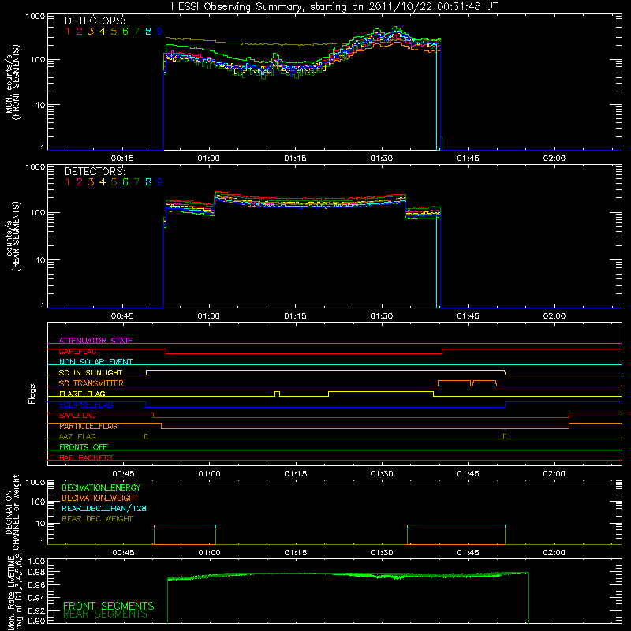The width and height of the screenshot is (631, 631).
Task: Click the vertical 'Flags' axis label
Action: point(32,394)
